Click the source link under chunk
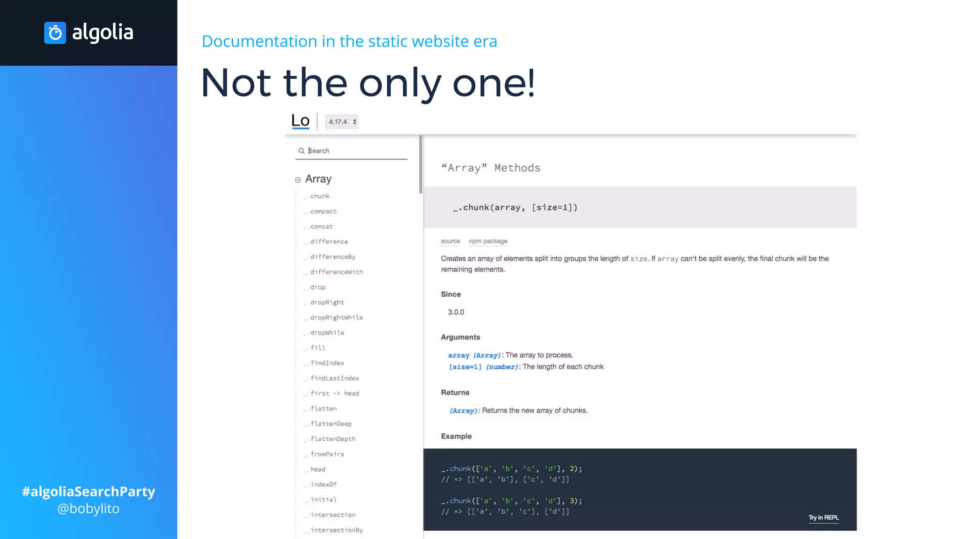 450,241
